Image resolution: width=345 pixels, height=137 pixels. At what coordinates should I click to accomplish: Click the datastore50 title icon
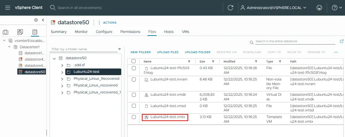(53, 22)
